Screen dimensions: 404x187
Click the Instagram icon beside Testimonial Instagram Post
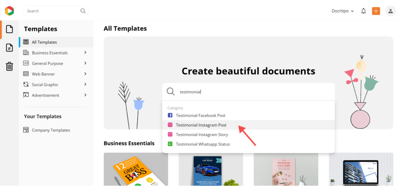[x=170, y=125]
